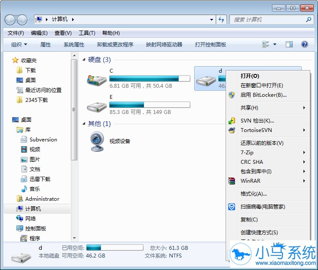Choose 复制(C) in context menu
318x270 pixels.
coord(268,220)
